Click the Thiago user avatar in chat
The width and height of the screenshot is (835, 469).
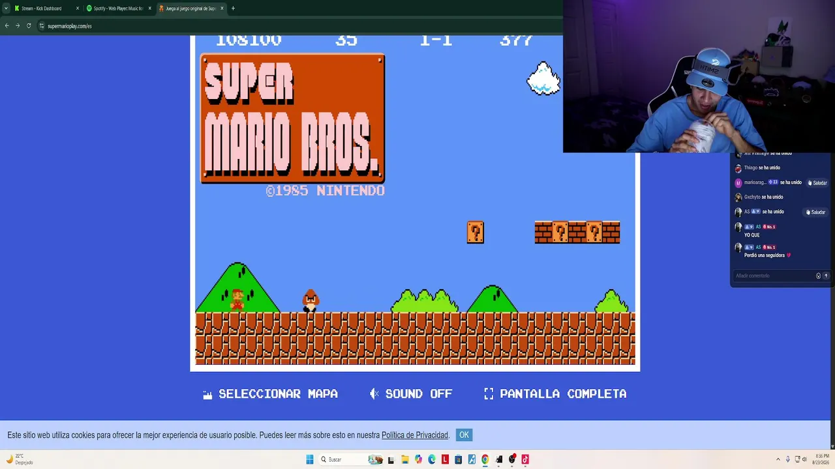[738, 168]
